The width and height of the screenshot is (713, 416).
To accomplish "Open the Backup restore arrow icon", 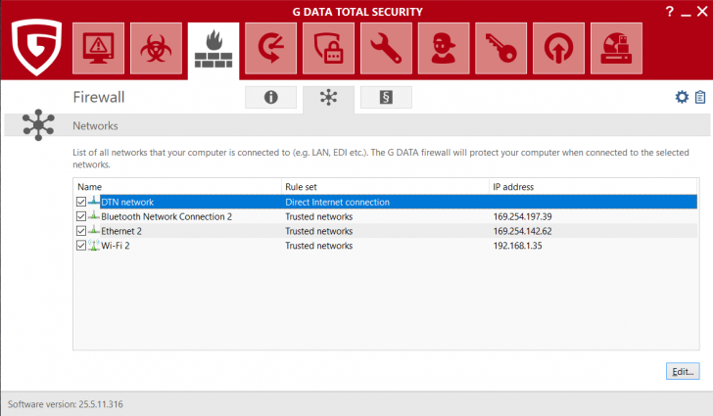I will point(270,48).
